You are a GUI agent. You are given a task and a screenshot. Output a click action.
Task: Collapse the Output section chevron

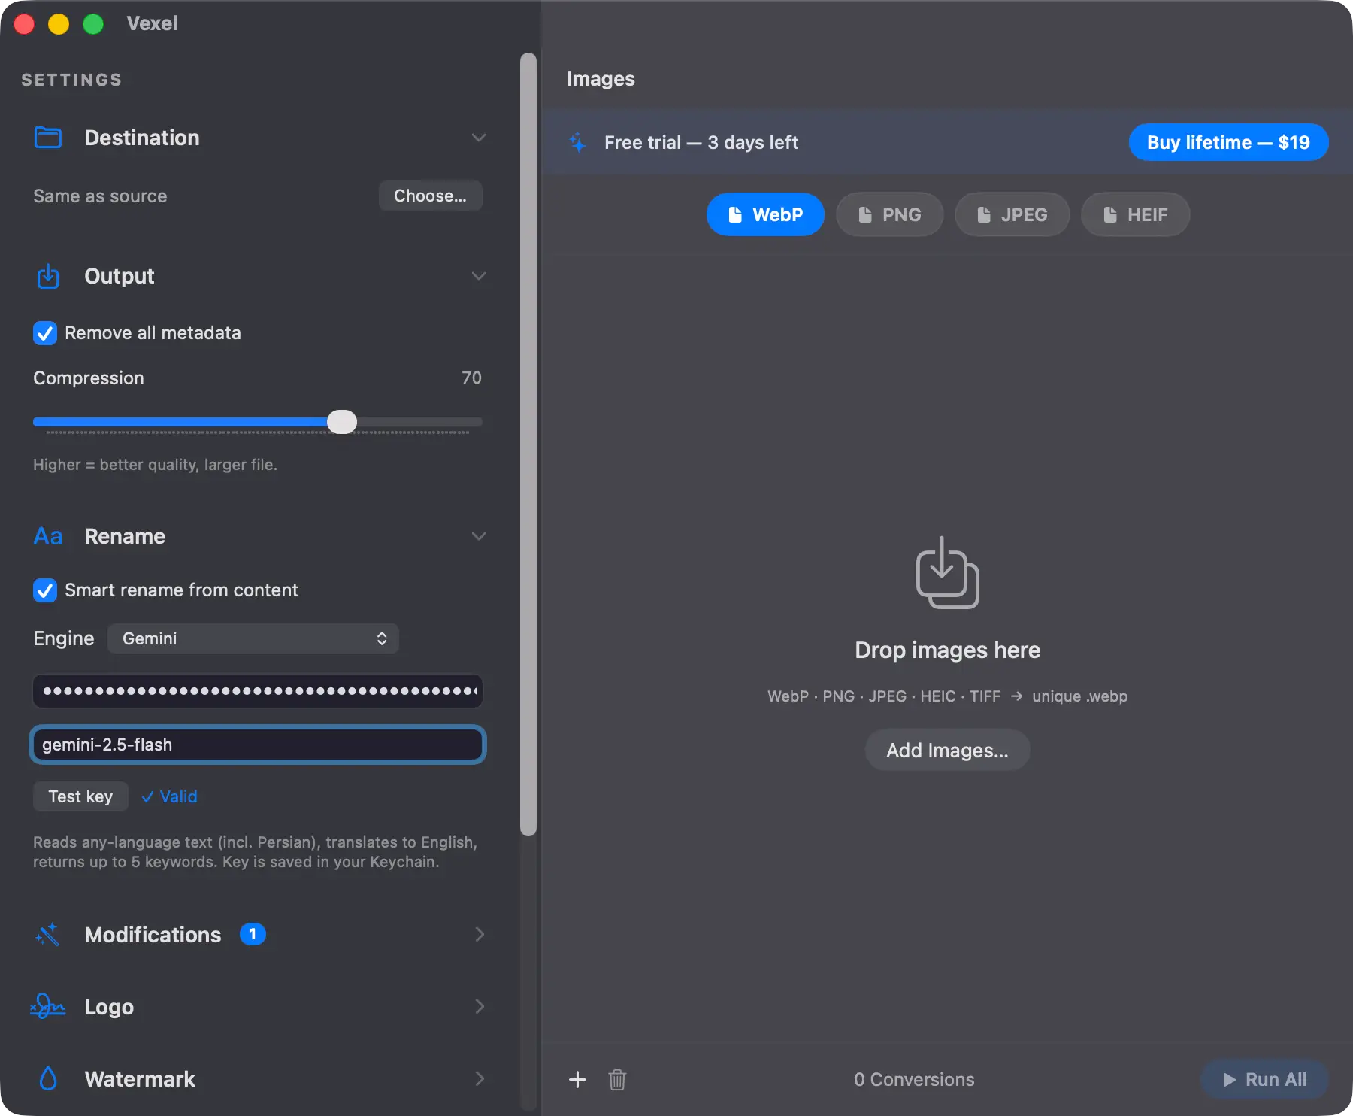tap(479, 276)
